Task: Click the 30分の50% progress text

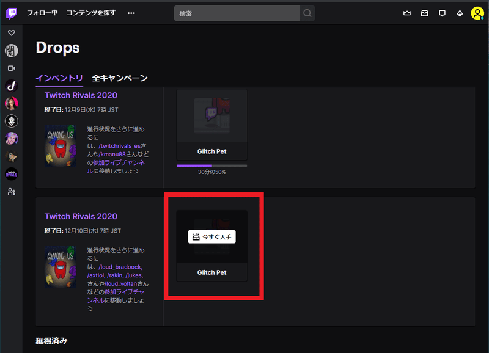Action: point(211,172)
